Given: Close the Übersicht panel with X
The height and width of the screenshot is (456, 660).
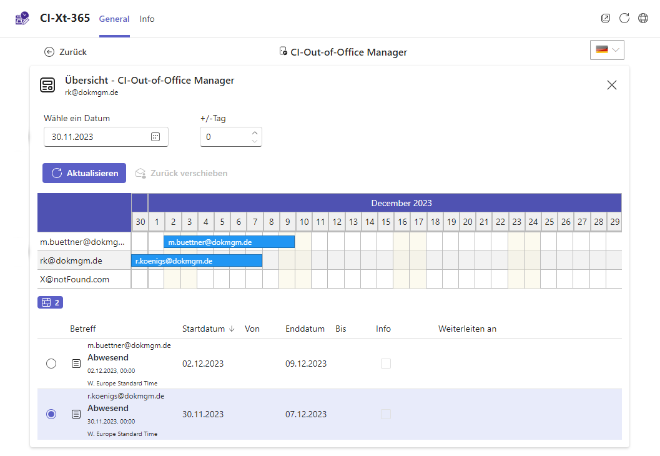Looking at the screenshot, I should 611,86.
